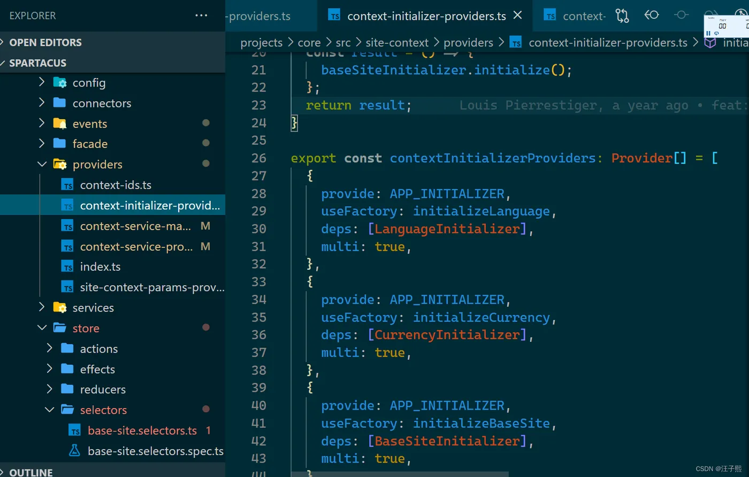Image resolution: width=749 pixels, height=477 pixels.
Task: Collapse the selectors folder chevron
Action: (50, 410)
